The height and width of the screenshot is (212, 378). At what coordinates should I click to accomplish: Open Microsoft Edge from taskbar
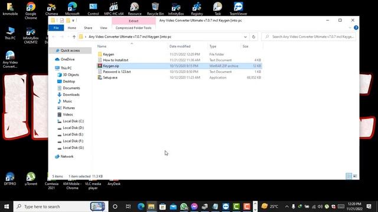tap(141, 207)
